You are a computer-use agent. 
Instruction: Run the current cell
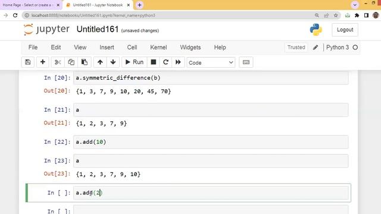click(x=135, y=62)
